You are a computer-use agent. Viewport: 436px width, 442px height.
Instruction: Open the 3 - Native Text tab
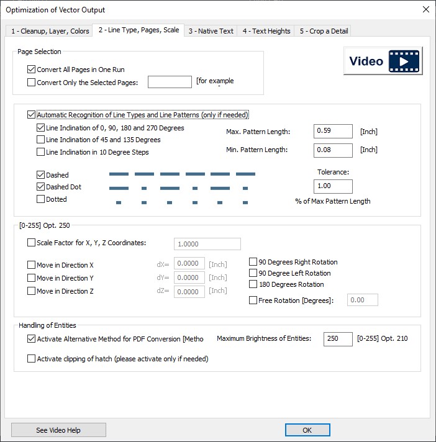pyautogui.click(x=211, y=31)
